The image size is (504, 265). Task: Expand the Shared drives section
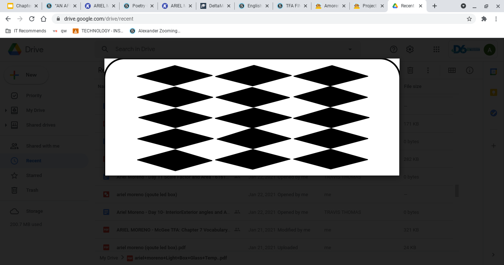pyautogui.click(x=6, y=125)
